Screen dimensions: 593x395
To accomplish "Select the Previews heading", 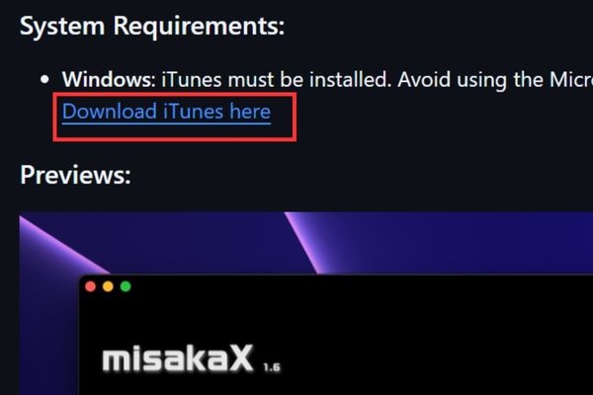I will click(75, 175).
